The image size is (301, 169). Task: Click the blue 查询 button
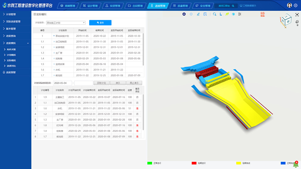click(100, 23)
